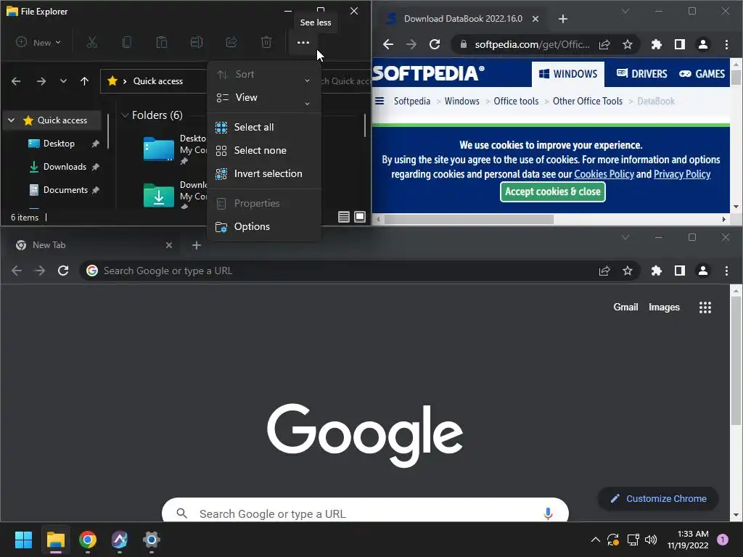
Task: Open Chrome menu in Softpedia window
Action: click(x=726, y=44)
